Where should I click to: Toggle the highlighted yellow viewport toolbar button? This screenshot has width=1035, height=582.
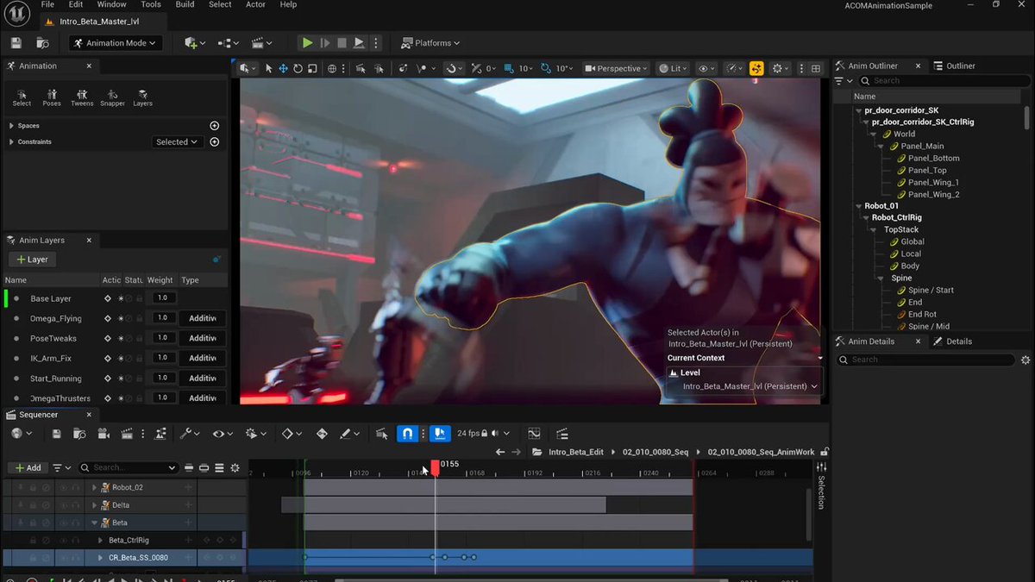756,69
